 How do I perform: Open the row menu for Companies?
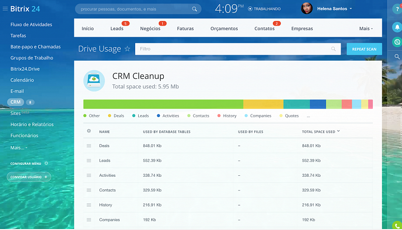[x=89, y=220]
